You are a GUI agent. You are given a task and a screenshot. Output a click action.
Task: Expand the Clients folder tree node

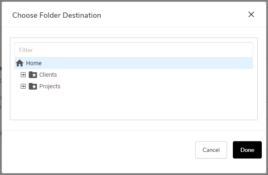[23, 75]
